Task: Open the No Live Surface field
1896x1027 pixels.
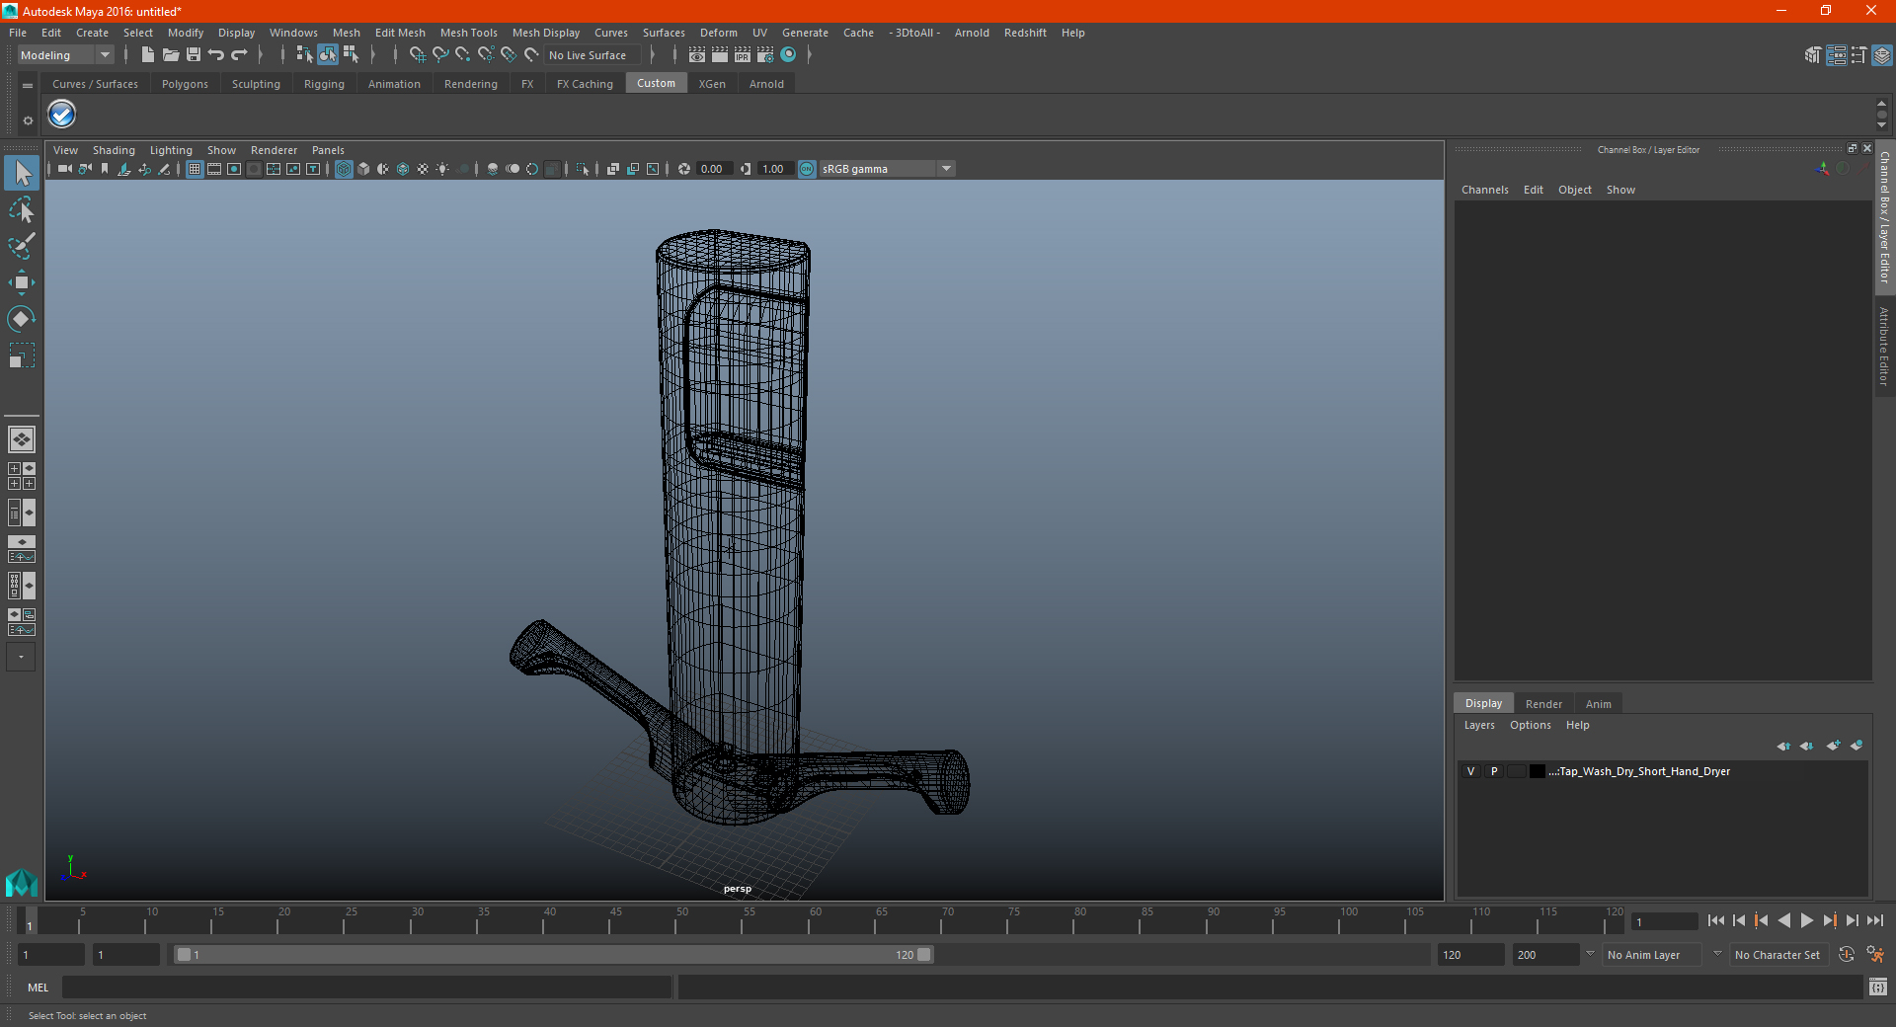Action: (592, 55)
